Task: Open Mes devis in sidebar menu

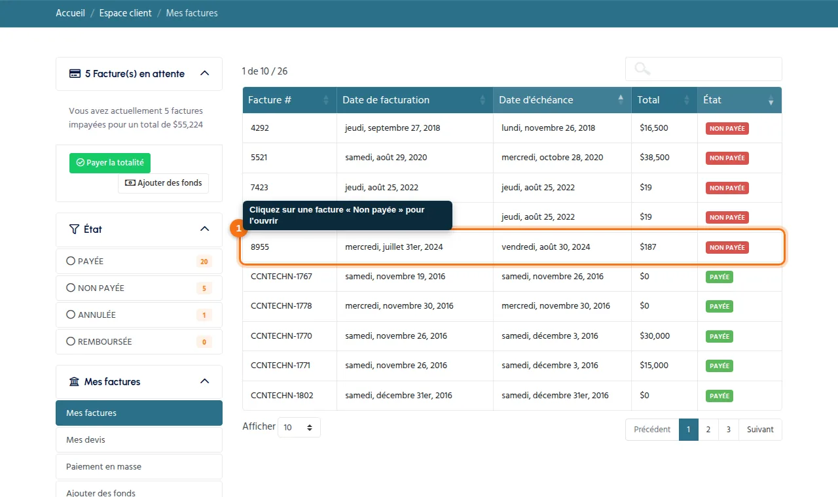Action: pyautogui.click(x=139, y=440)
